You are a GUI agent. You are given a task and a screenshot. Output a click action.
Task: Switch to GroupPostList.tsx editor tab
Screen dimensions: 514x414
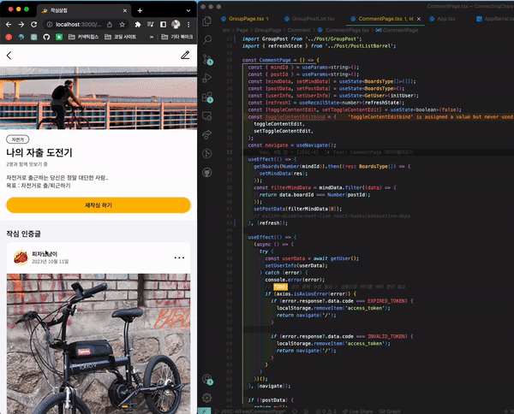(x=309, y=19)
